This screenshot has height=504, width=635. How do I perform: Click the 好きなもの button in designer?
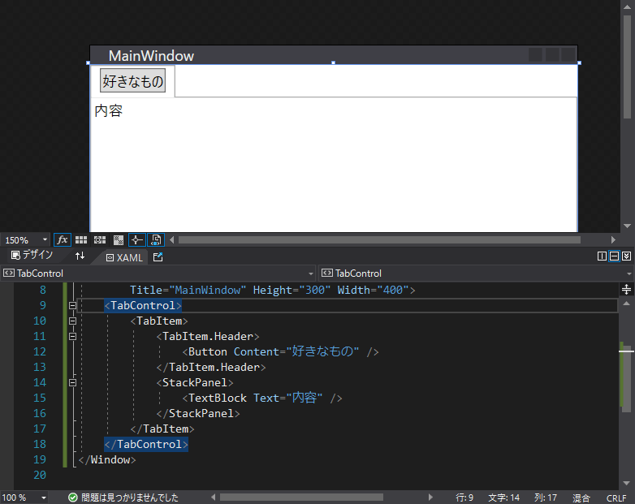pos(133,81)
